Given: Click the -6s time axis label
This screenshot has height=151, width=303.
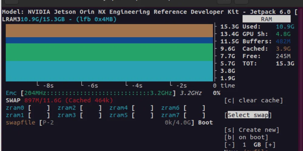Looking at the screenshot, I should (93, 86).
